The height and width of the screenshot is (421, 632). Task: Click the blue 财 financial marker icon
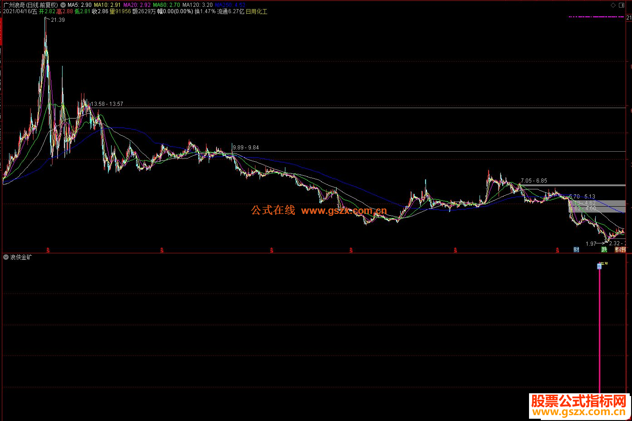[576, 250]
